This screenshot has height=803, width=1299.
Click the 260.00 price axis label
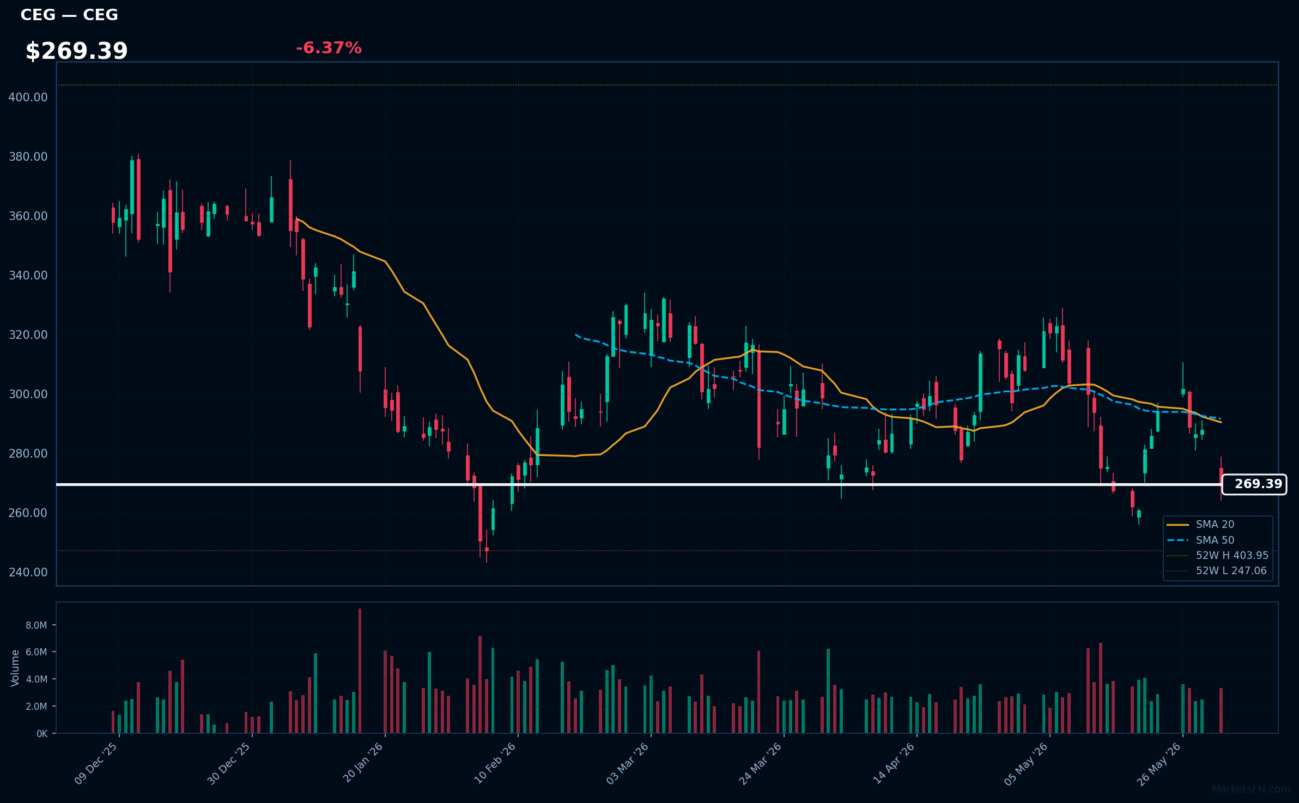coord(28,513)
